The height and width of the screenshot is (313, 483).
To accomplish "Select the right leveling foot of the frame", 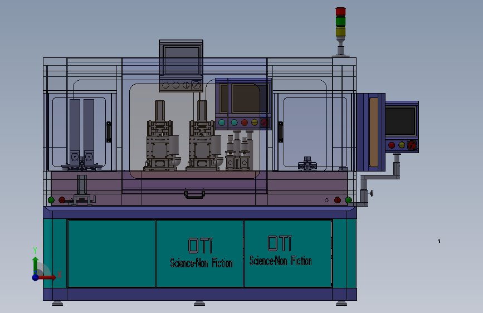I will pyautogui.click(x=341, y=304).
